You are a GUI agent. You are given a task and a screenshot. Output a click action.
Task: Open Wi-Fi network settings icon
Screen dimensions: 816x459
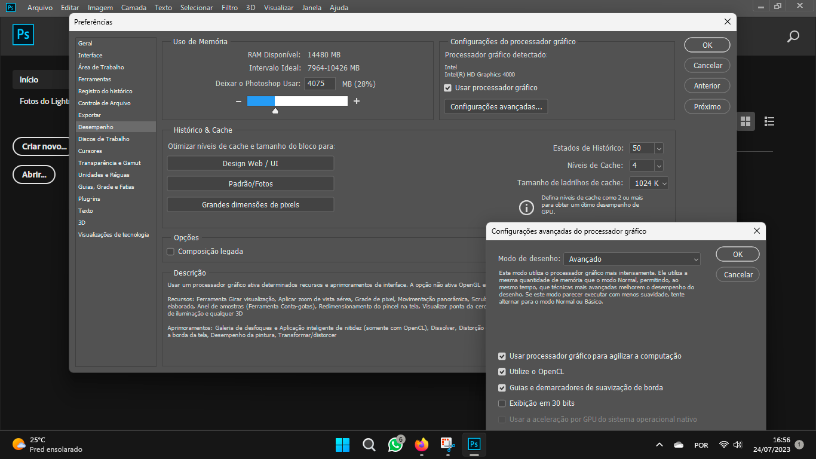pyautogui.click(x=724, y=445)
